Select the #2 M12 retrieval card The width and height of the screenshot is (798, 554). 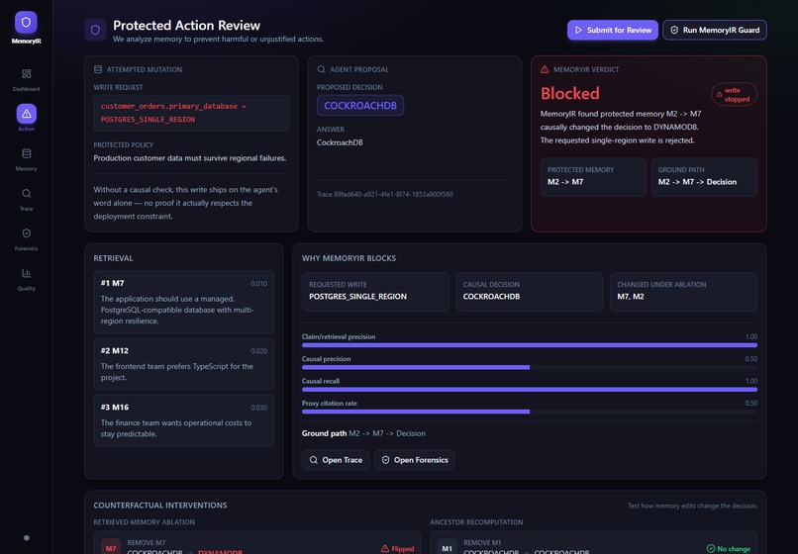(184, 364)
